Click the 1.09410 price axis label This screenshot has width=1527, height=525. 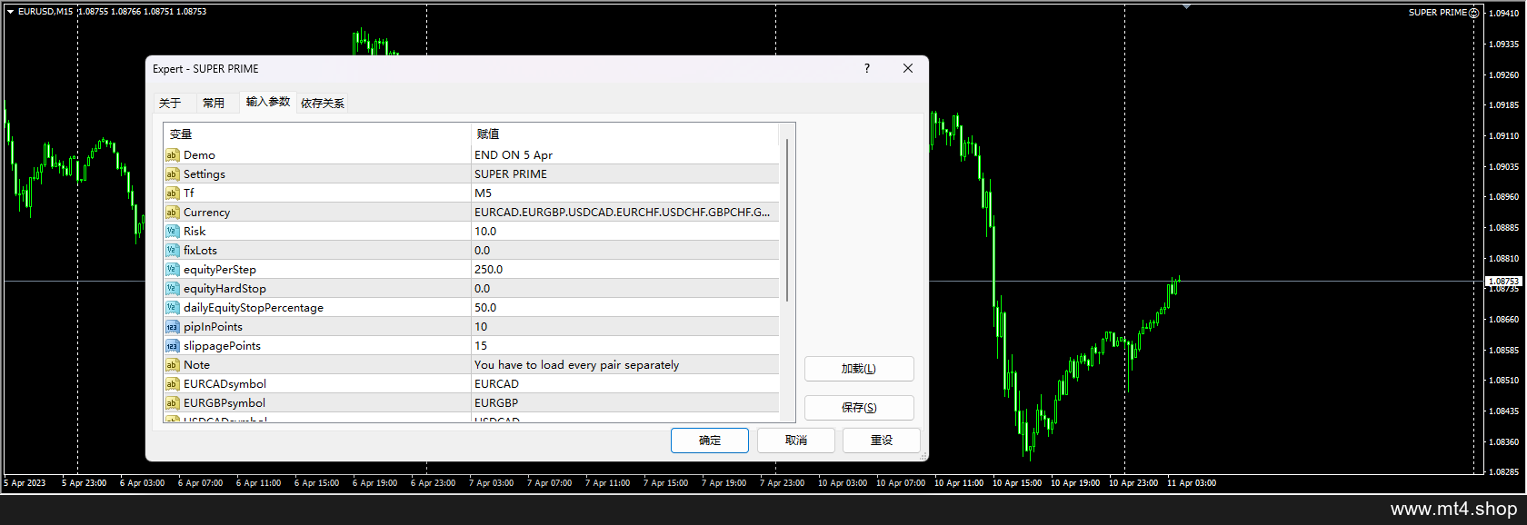click(x=1504, y=14)
